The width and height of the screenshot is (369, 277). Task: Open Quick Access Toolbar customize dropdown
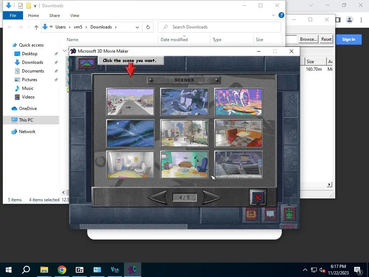pos(35,6)
